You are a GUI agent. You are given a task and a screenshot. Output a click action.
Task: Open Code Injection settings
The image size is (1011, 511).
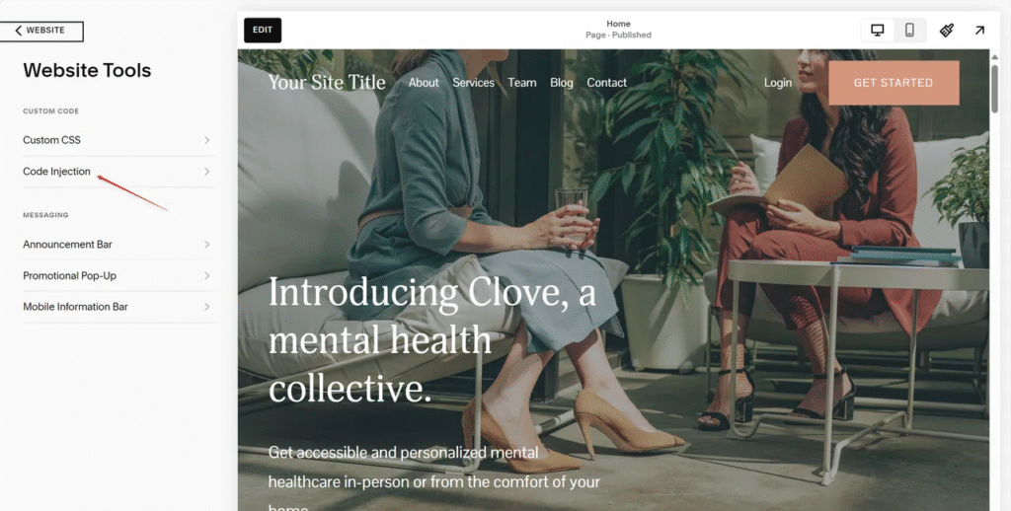point(118,172)
